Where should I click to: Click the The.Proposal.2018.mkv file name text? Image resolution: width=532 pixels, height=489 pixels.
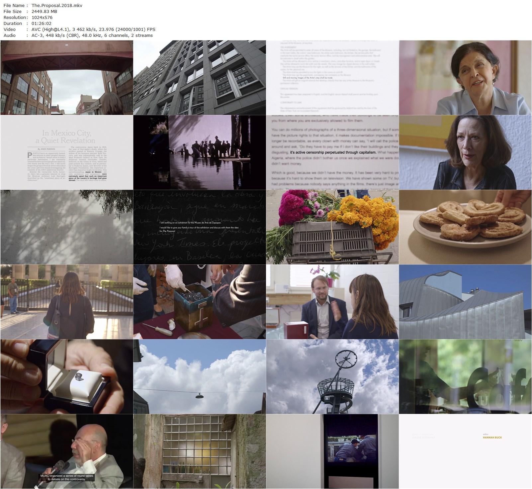pyautogui.click(x=57, y=5)
